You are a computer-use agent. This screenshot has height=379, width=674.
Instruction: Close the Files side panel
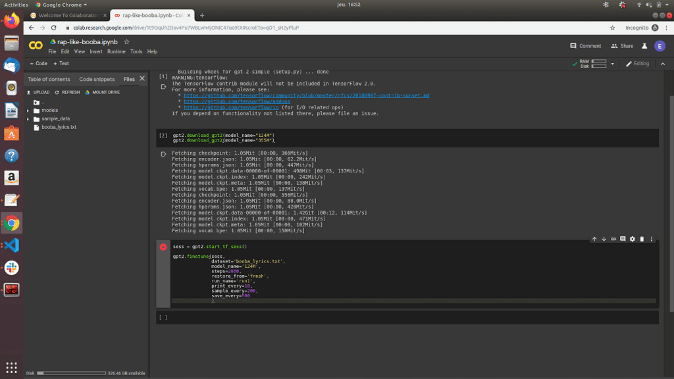tap(142, 79)
